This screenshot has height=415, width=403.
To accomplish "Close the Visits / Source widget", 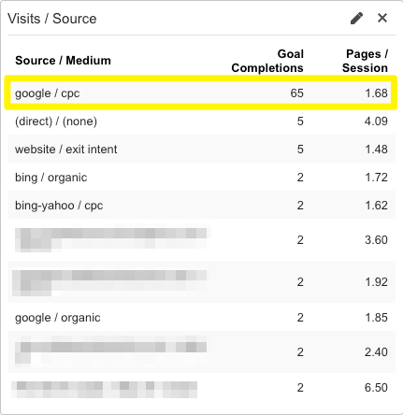I will 382,18.
